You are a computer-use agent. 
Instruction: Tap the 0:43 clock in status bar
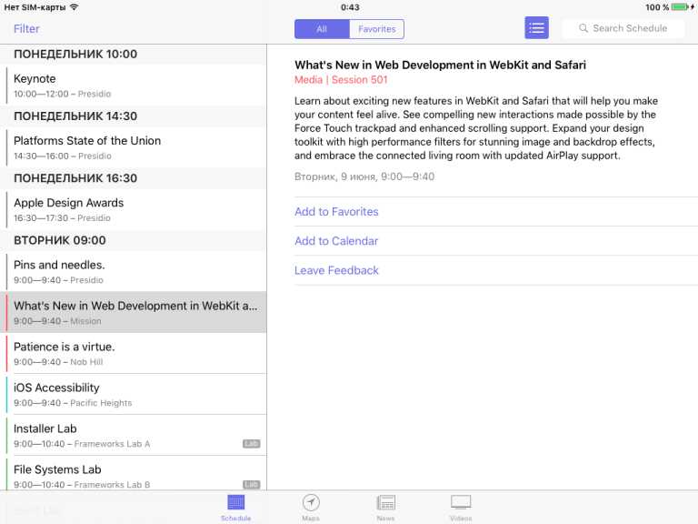(x=350, y=7)
